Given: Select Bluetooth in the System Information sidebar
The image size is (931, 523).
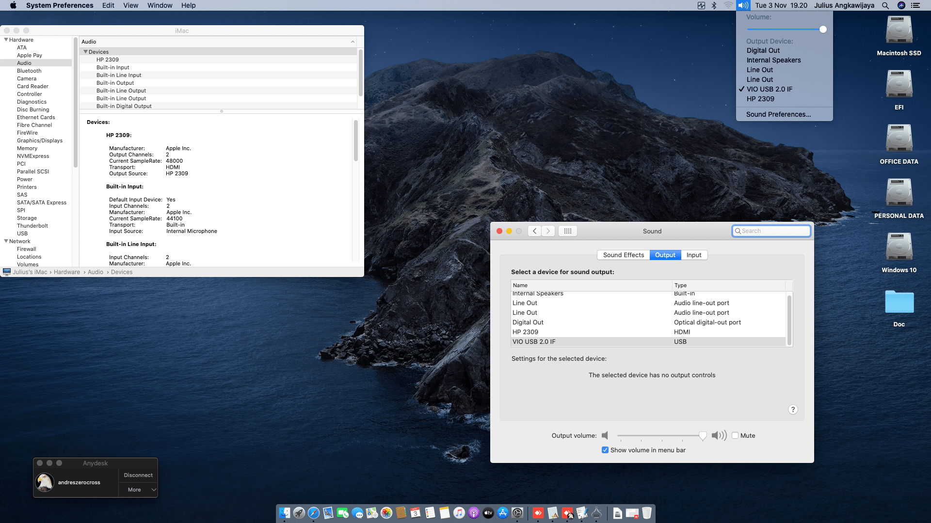Looking at the screenshot, I should pos(29,71).
